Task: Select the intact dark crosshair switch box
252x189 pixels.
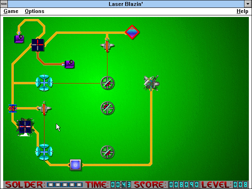Action: (38, 45)
